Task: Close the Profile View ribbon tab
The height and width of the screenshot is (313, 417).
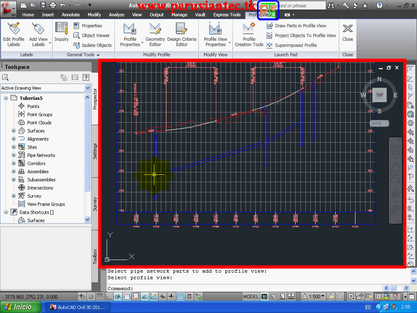Action: click(x=348, y=33)
